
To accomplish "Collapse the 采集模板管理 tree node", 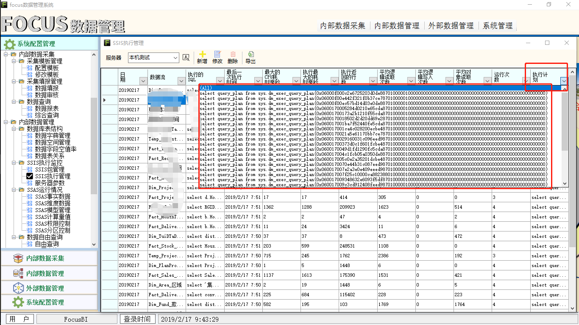I will pos(14,61).
